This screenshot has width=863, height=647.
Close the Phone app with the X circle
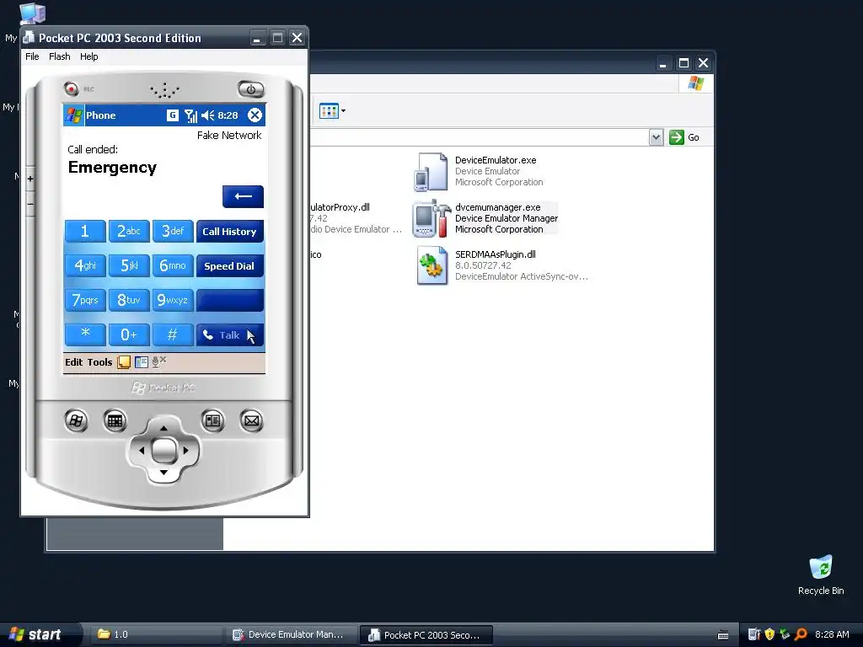point(255,115)
